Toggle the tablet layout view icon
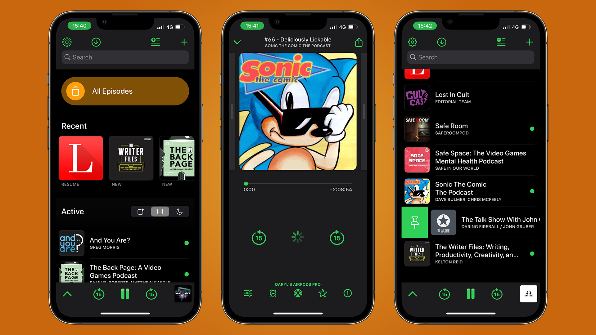The image size is (596, 335). coord(159,212)
